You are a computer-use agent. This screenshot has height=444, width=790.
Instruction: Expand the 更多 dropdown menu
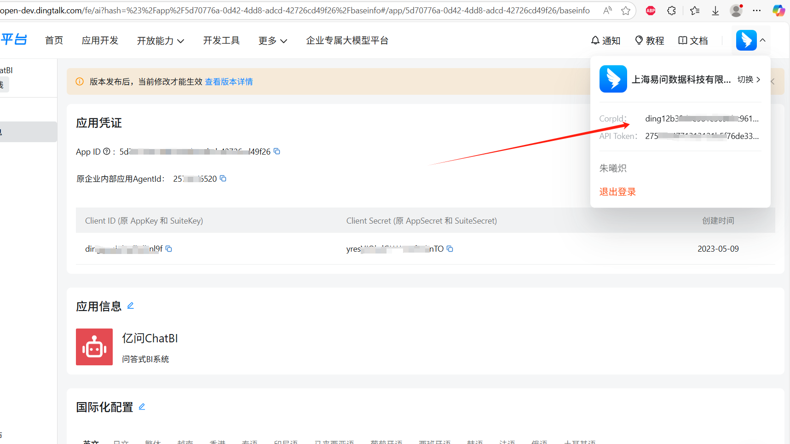click(272, 41)
